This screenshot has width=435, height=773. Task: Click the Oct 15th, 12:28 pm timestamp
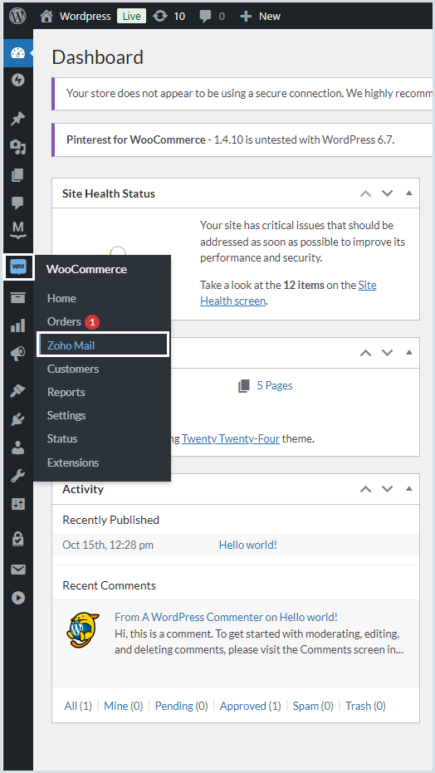pyautogui.click(x=108, y=546)
